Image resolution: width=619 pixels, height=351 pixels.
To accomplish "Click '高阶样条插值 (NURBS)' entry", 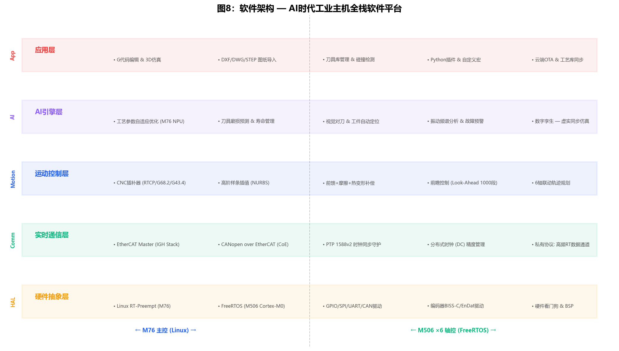I will (x=244, y=183).
